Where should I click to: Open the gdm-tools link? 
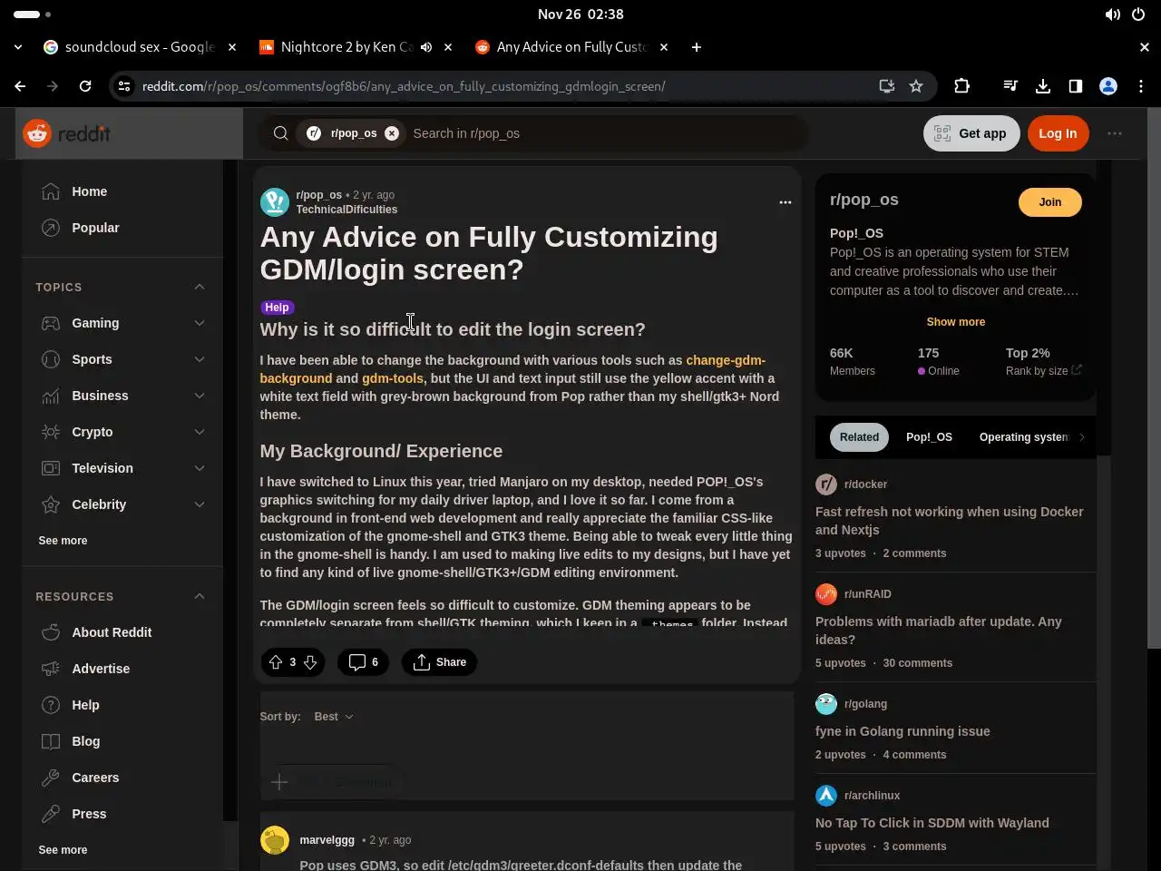click(393, 378)
